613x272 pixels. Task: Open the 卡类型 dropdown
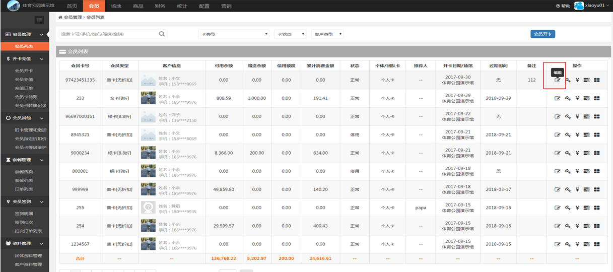tap(234, 34)
